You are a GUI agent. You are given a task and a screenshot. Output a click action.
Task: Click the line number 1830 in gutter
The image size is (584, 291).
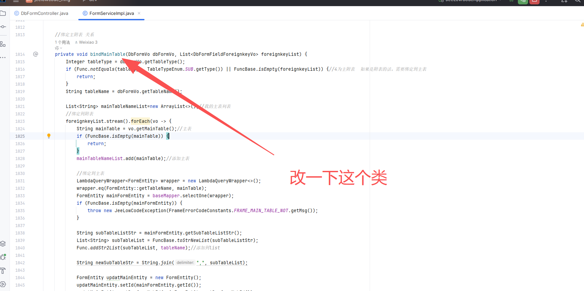pyautogui.click(x=20, y=173)
